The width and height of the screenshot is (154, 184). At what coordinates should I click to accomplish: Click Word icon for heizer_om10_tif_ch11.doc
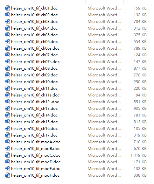pyautogui.click(x=7, y=88)
